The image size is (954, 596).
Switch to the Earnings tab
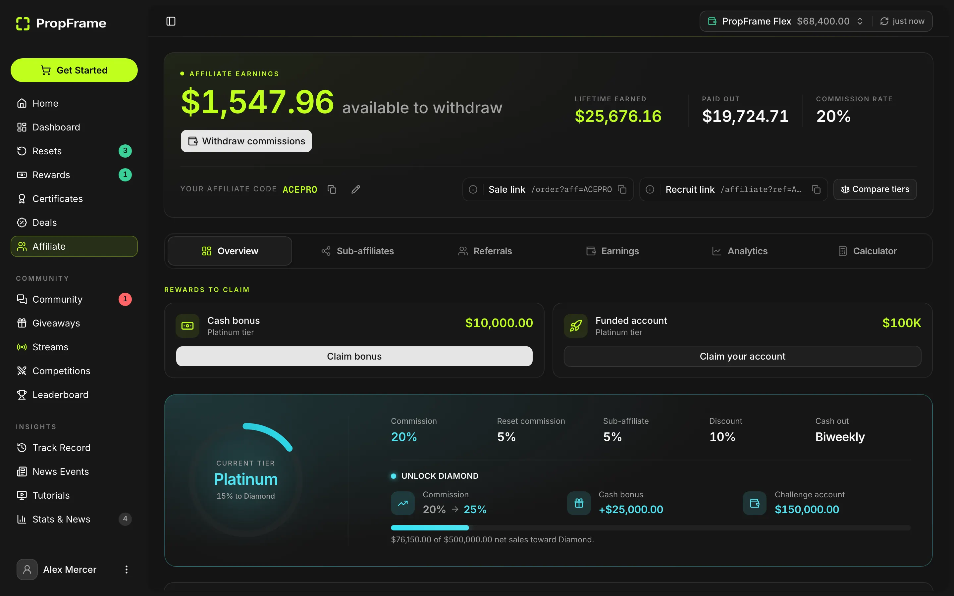[x=612, y=251]
